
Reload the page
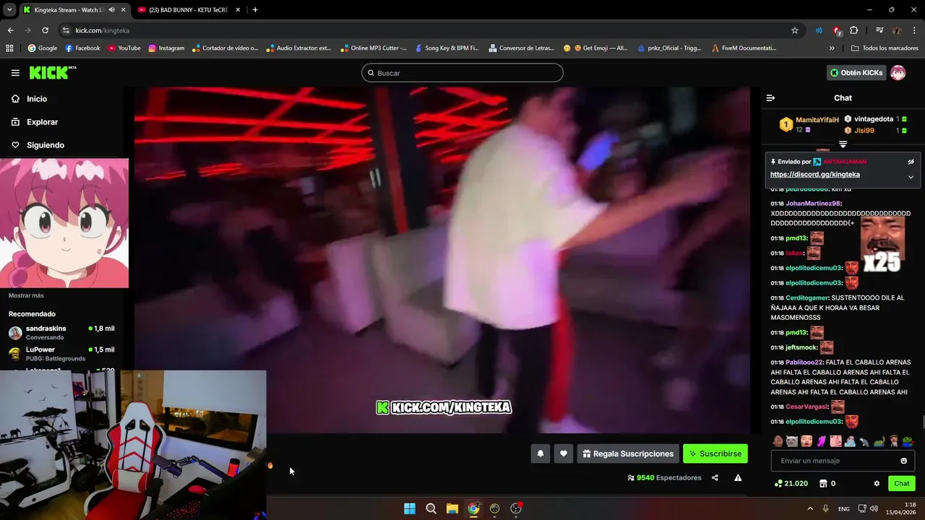point(45,30)
